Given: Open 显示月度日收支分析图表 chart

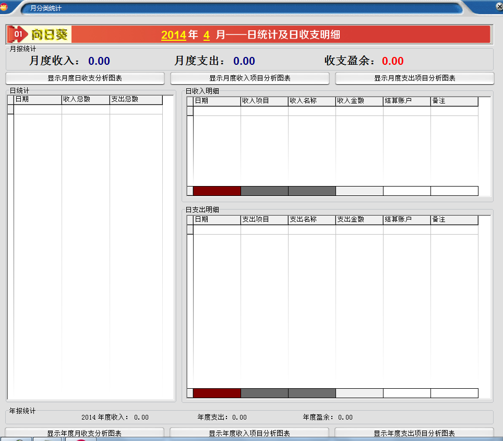Looking at the screenshot, I should point(85,78).
